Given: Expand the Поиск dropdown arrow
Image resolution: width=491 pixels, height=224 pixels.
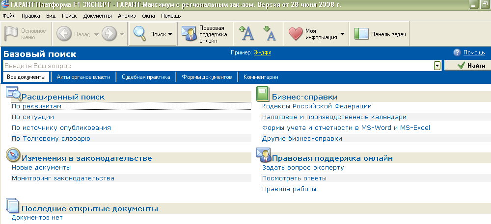Looking at the screenshot, I should 170,34.
